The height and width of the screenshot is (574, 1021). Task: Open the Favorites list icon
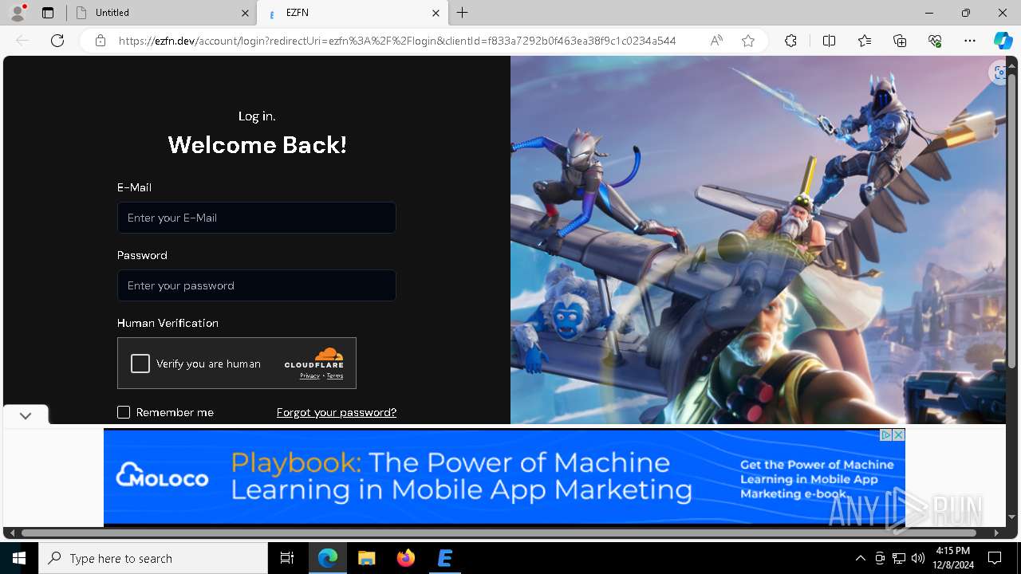click(865, 41)
